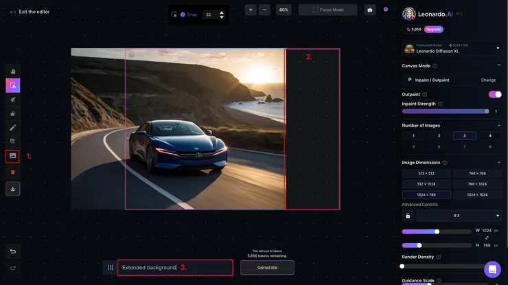
Task: Click the selection-frame icon beside Snap
Action: (174, 14)
